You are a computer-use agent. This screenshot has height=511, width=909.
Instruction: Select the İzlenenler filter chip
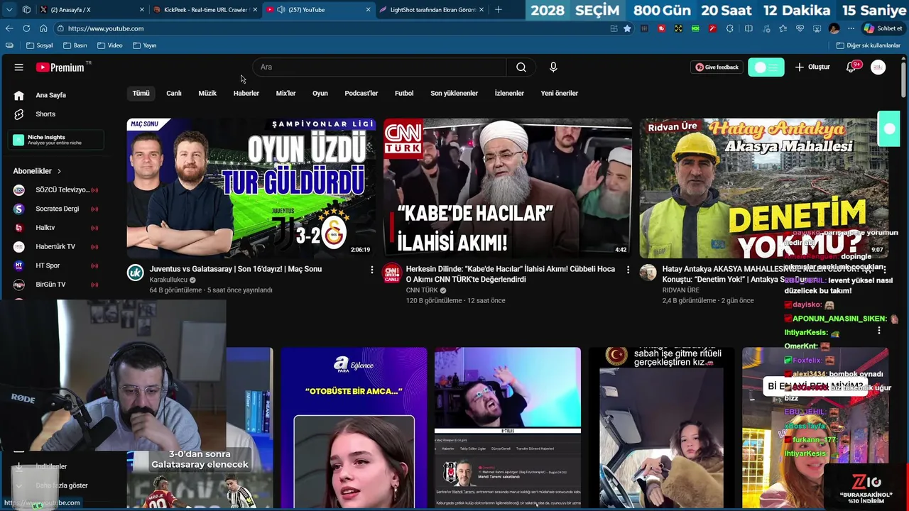pos(509,94)
